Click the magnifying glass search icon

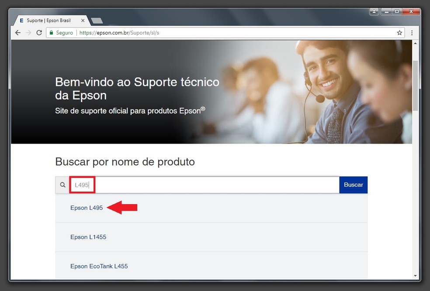62,185
